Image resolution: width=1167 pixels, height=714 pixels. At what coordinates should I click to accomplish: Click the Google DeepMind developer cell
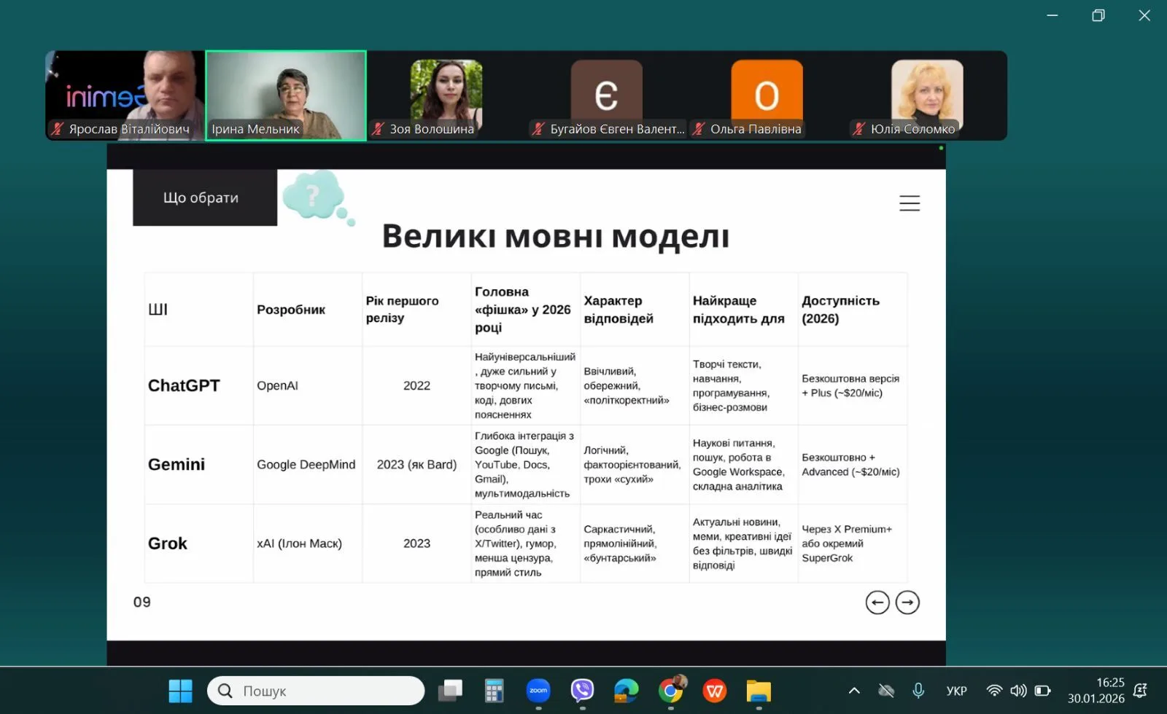tap(306, 464)
